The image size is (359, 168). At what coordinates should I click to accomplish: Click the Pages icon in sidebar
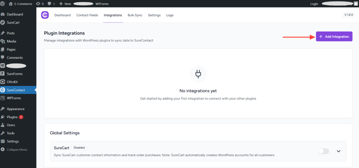click(3, 50)
